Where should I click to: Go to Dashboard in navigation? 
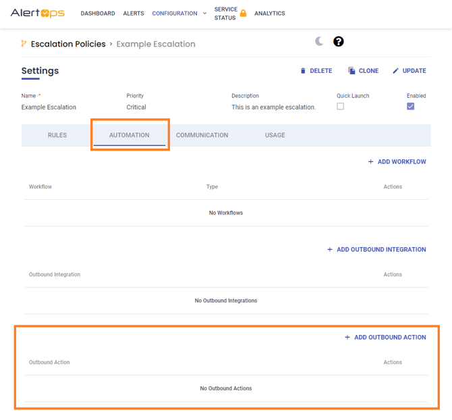pos(98,14)
